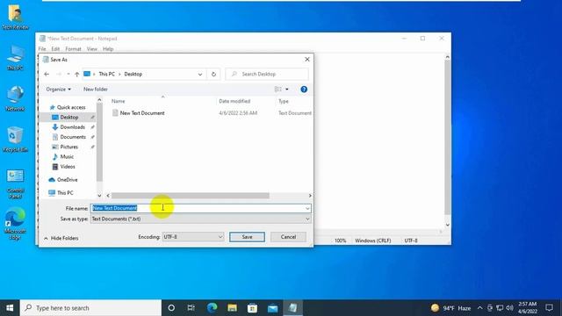Select This PC in navigation pane

(x=65, y=193)
